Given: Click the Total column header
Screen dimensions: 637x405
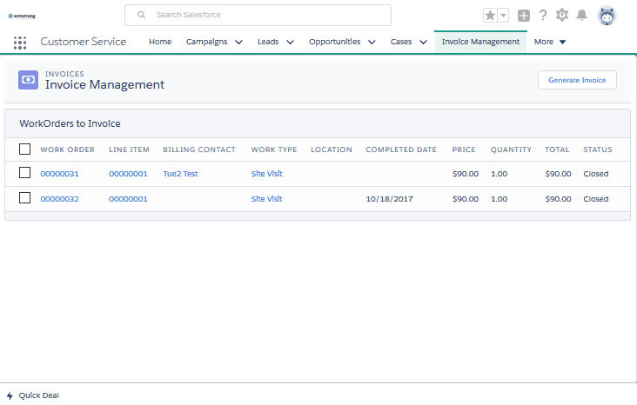Looking at the screenshot, I should pos(557,149).
